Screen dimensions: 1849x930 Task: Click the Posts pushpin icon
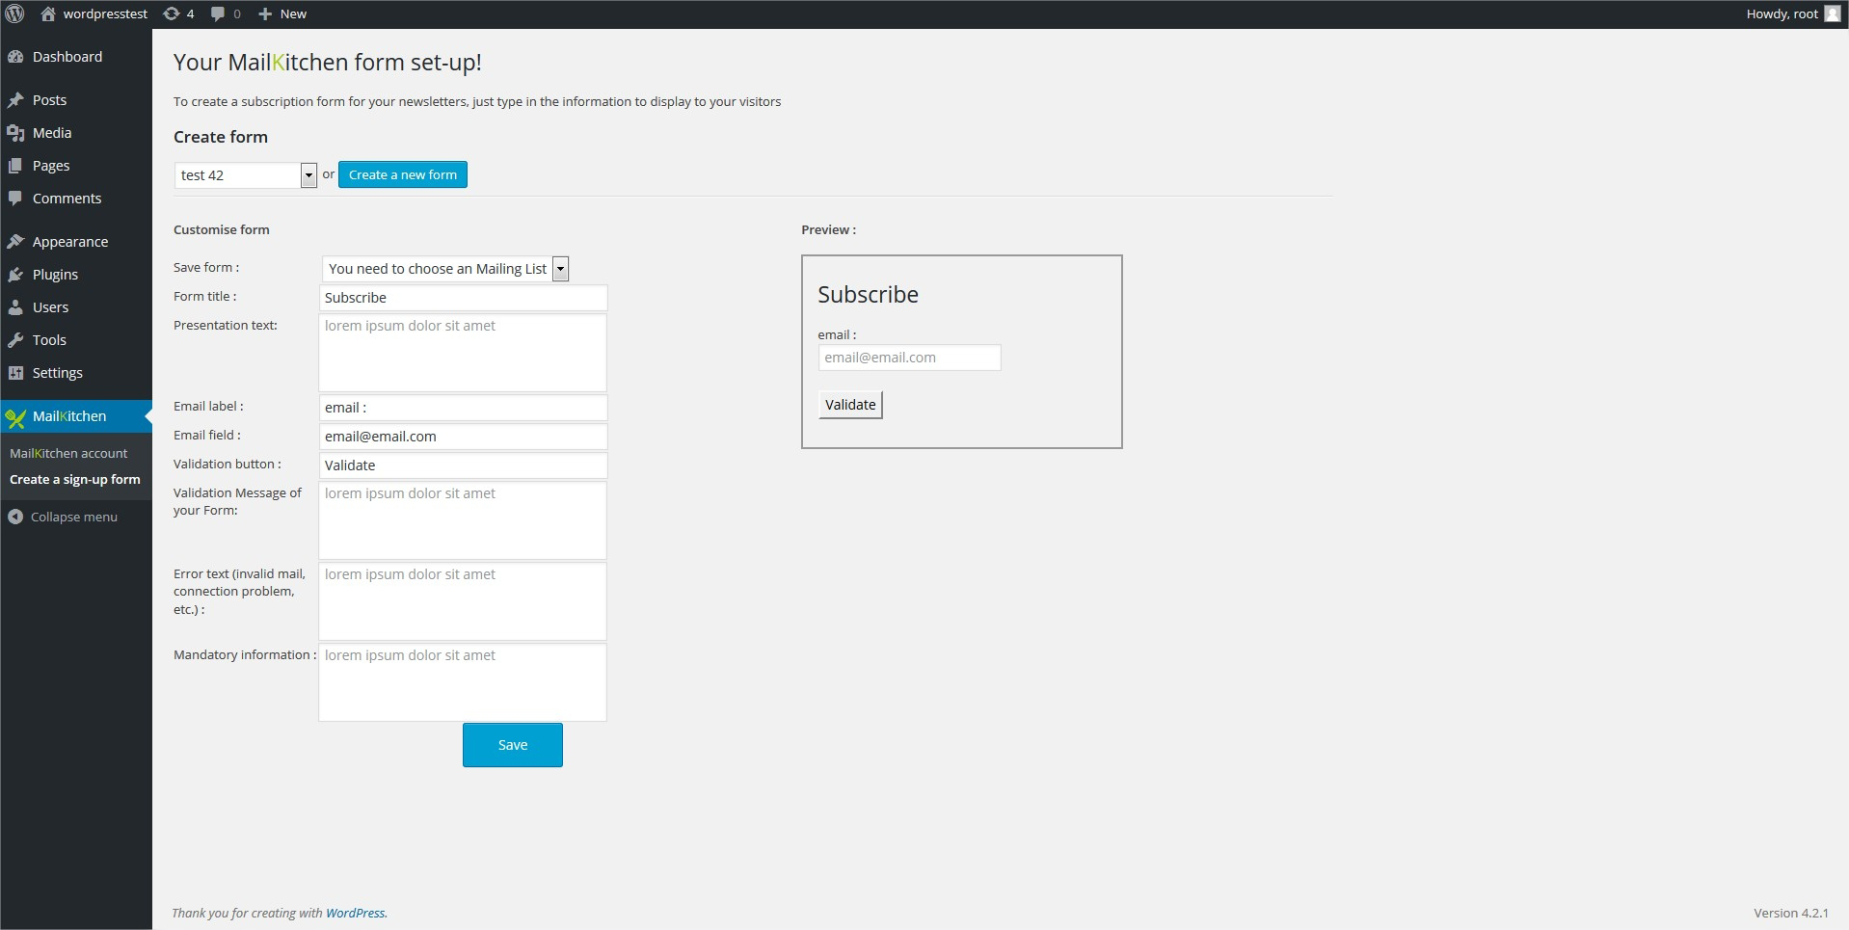point(15,100)
